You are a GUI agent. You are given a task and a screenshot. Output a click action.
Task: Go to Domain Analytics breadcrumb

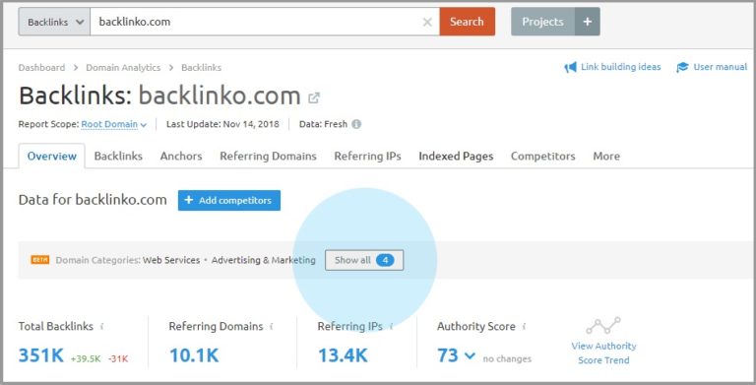tap(123, 68)
